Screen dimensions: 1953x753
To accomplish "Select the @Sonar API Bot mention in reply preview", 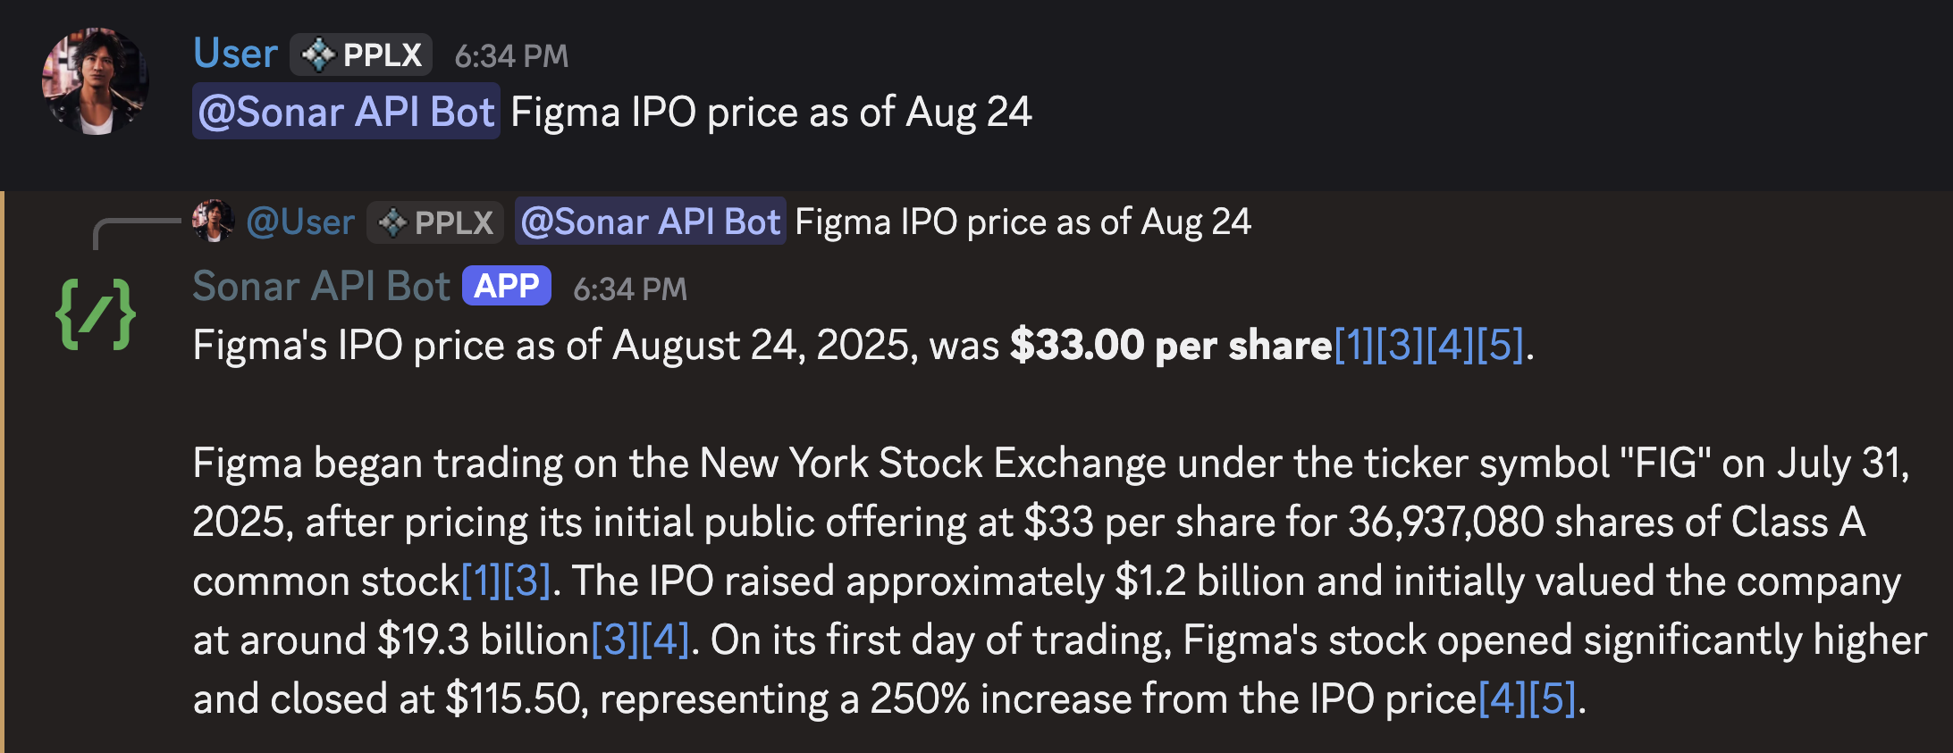I will (650, 222).
